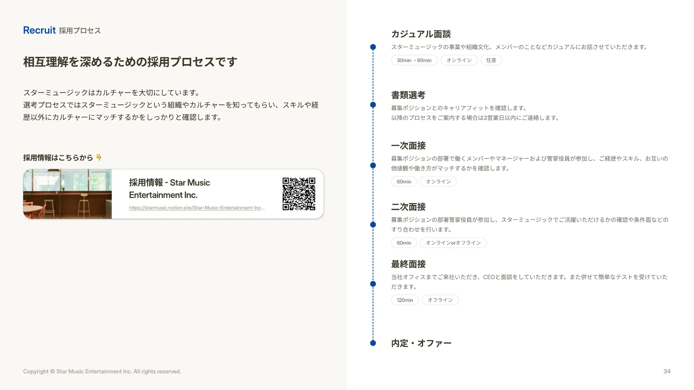
Task: Click the 60min tag under 一次面接
Action: click(x=404, y=182)
